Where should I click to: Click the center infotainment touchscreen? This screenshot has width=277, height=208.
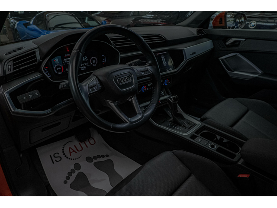pyautogui.click(x=164, y=62)
